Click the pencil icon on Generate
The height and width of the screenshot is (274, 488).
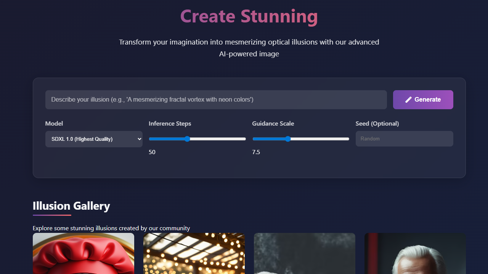click(x=408, y=100)
